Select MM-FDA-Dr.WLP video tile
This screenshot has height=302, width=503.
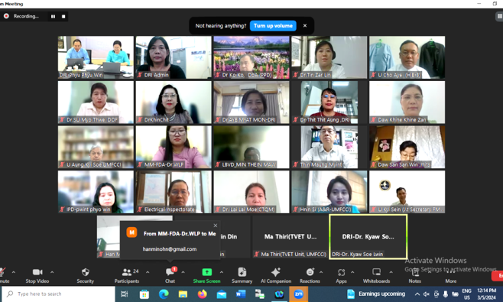pyautogui.click(x=174, y=147)
